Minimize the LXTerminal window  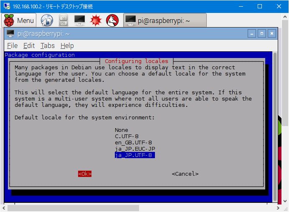pyautogui.click(x=251, y=33)
